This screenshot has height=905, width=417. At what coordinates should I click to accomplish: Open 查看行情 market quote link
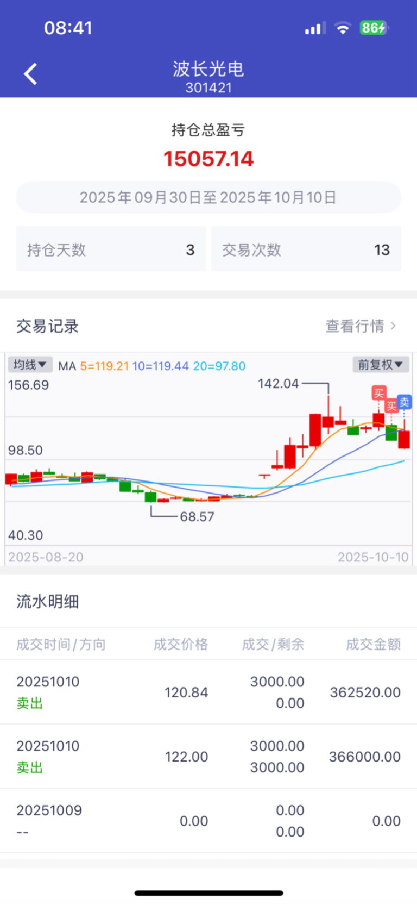point(355,326)
